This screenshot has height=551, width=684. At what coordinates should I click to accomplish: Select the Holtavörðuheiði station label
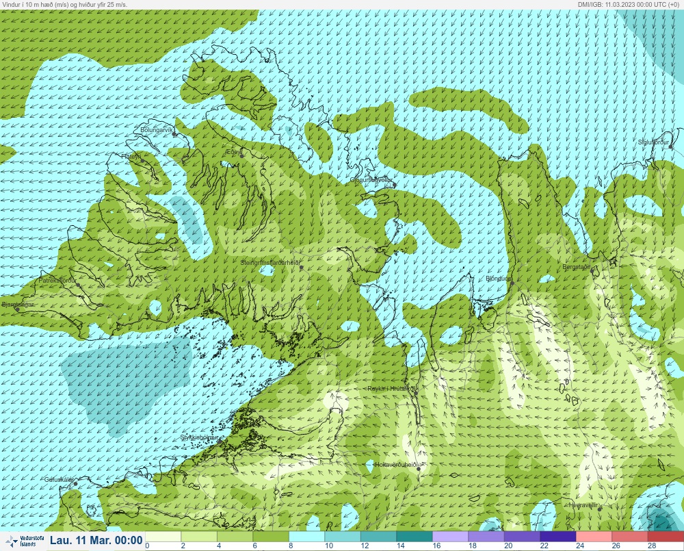[x=397, y=465]
